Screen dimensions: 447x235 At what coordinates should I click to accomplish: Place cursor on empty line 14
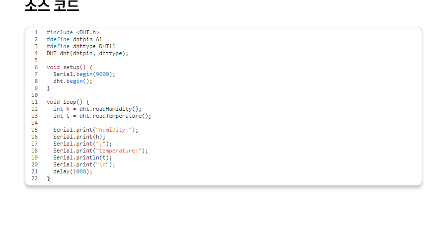click(149, 123)
